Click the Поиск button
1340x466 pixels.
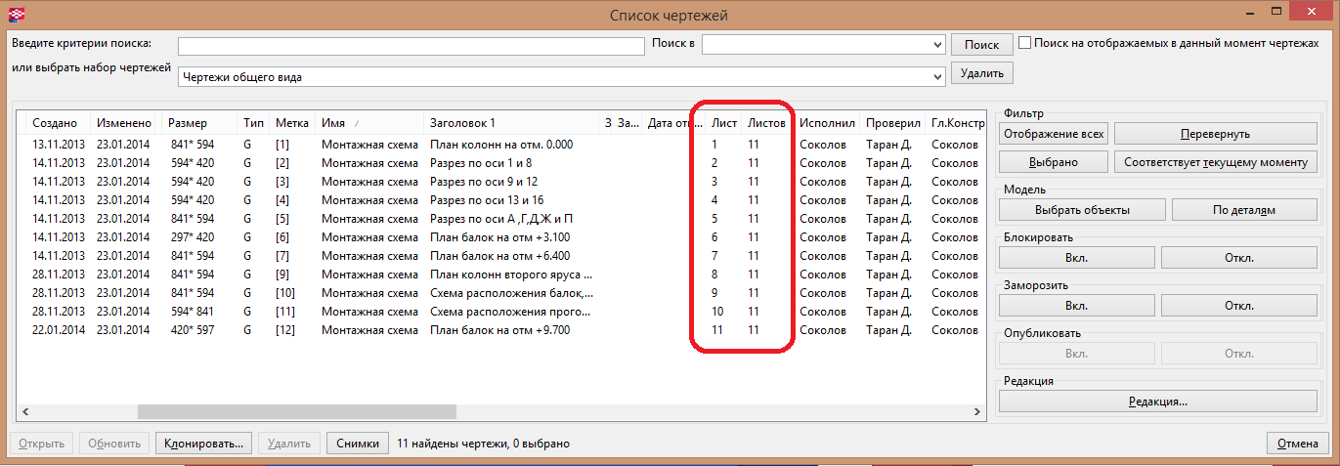981,45
